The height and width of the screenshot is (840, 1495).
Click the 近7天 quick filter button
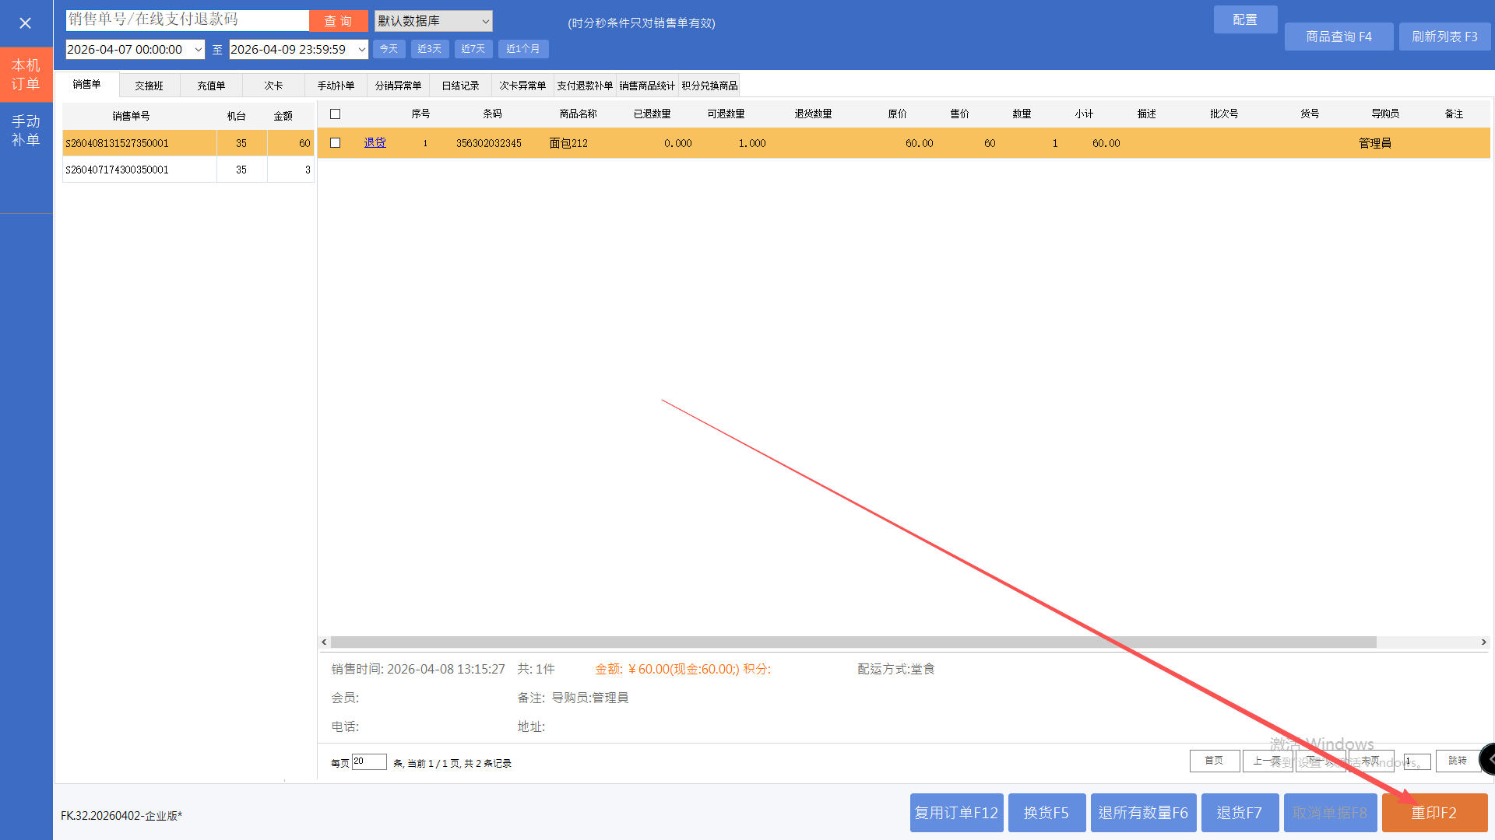(x=473, y=49)
